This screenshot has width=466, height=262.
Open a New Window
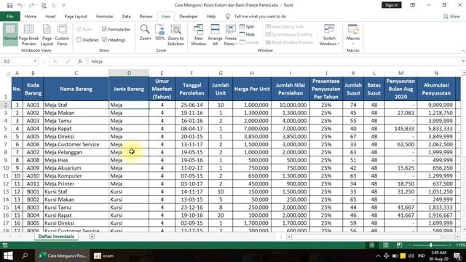point(199,35)
